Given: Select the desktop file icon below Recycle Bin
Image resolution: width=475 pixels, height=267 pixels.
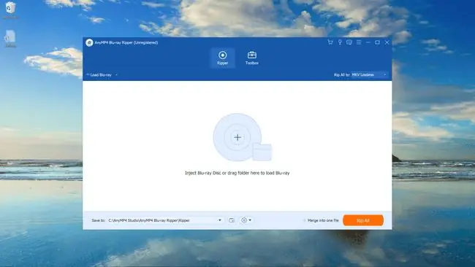Looking at the screenshot, I should [11, 39].
